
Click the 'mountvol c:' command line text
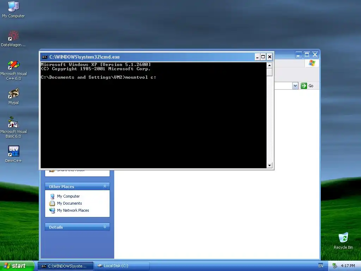click(141, 77)
